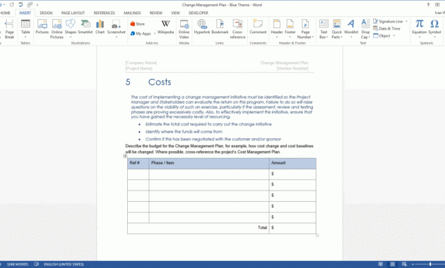Expand Object dropdown arrow
The height and width of the screenshot is (268, 445).
pyautogui.click(x=394, y=36)
